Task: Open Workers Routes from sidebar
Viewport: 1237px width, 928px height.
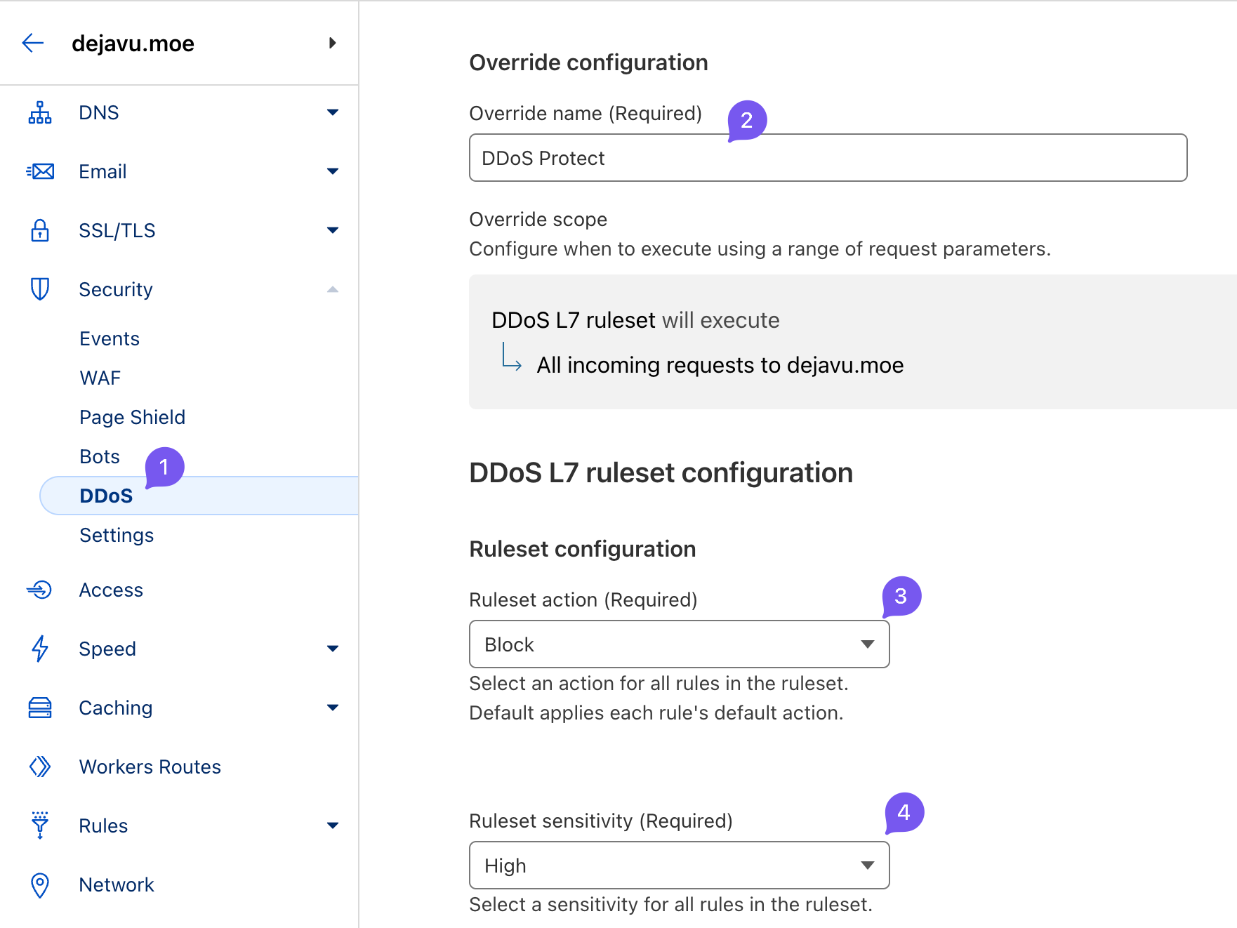Action: [150, 767]
